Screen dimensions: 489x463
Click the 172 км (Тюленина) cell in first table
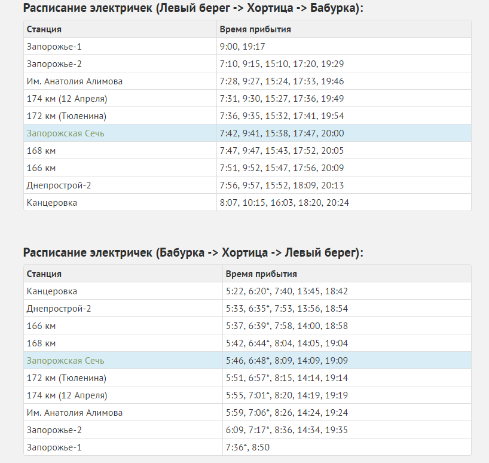click(120, 116)
